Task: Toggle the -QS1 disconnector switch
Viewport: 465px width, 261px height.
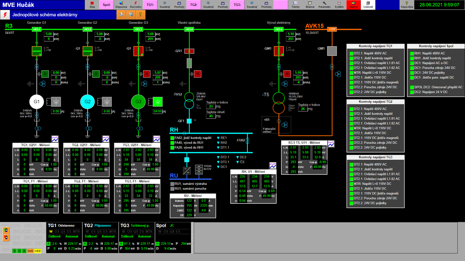Action: pyautogui.click(x=189, y=51)
